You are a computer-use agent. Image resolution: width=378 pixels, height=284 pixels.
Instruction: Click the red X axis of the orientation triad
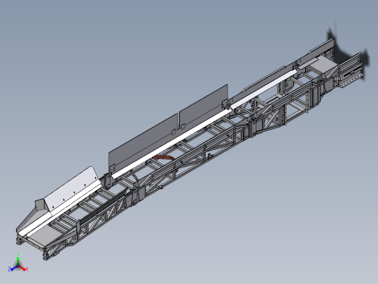point(23,268)
